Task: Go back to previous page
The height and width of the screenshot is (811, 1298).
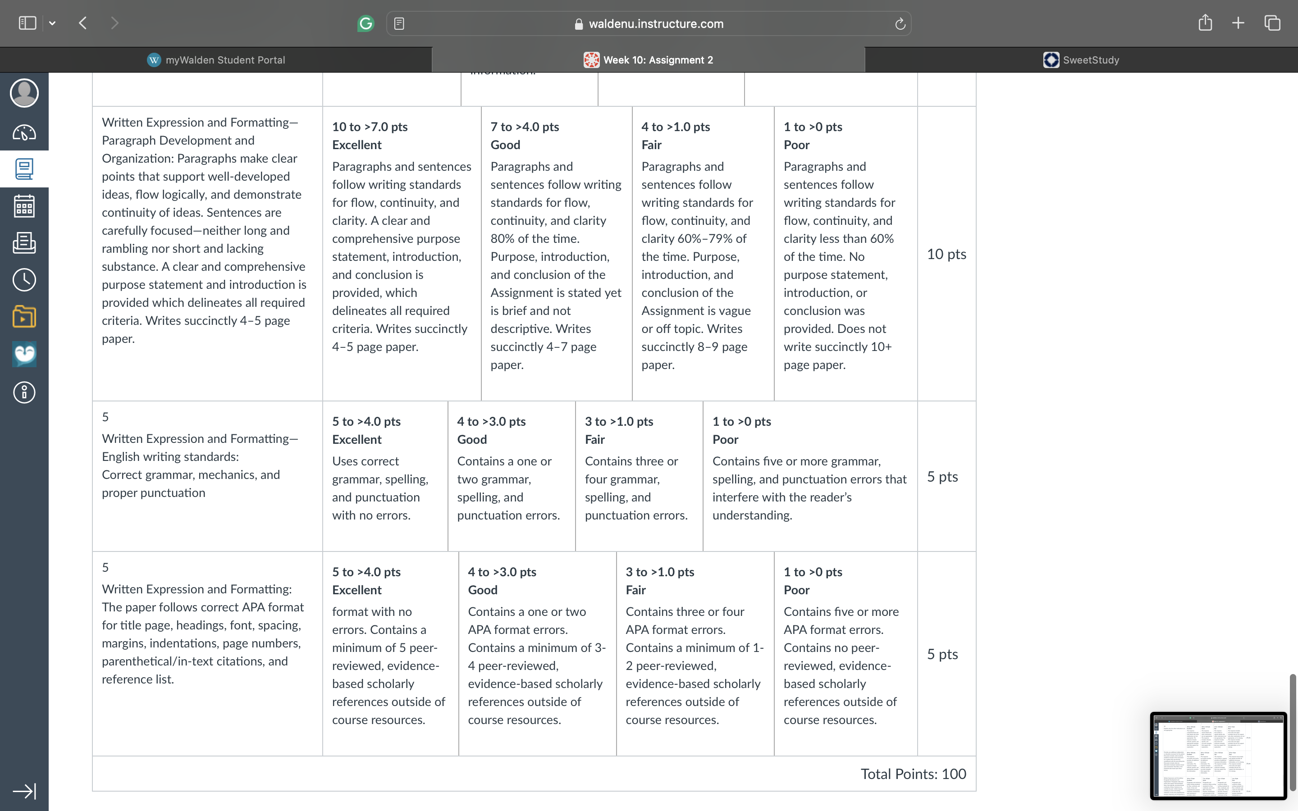Action: click(x=82, y=23)
